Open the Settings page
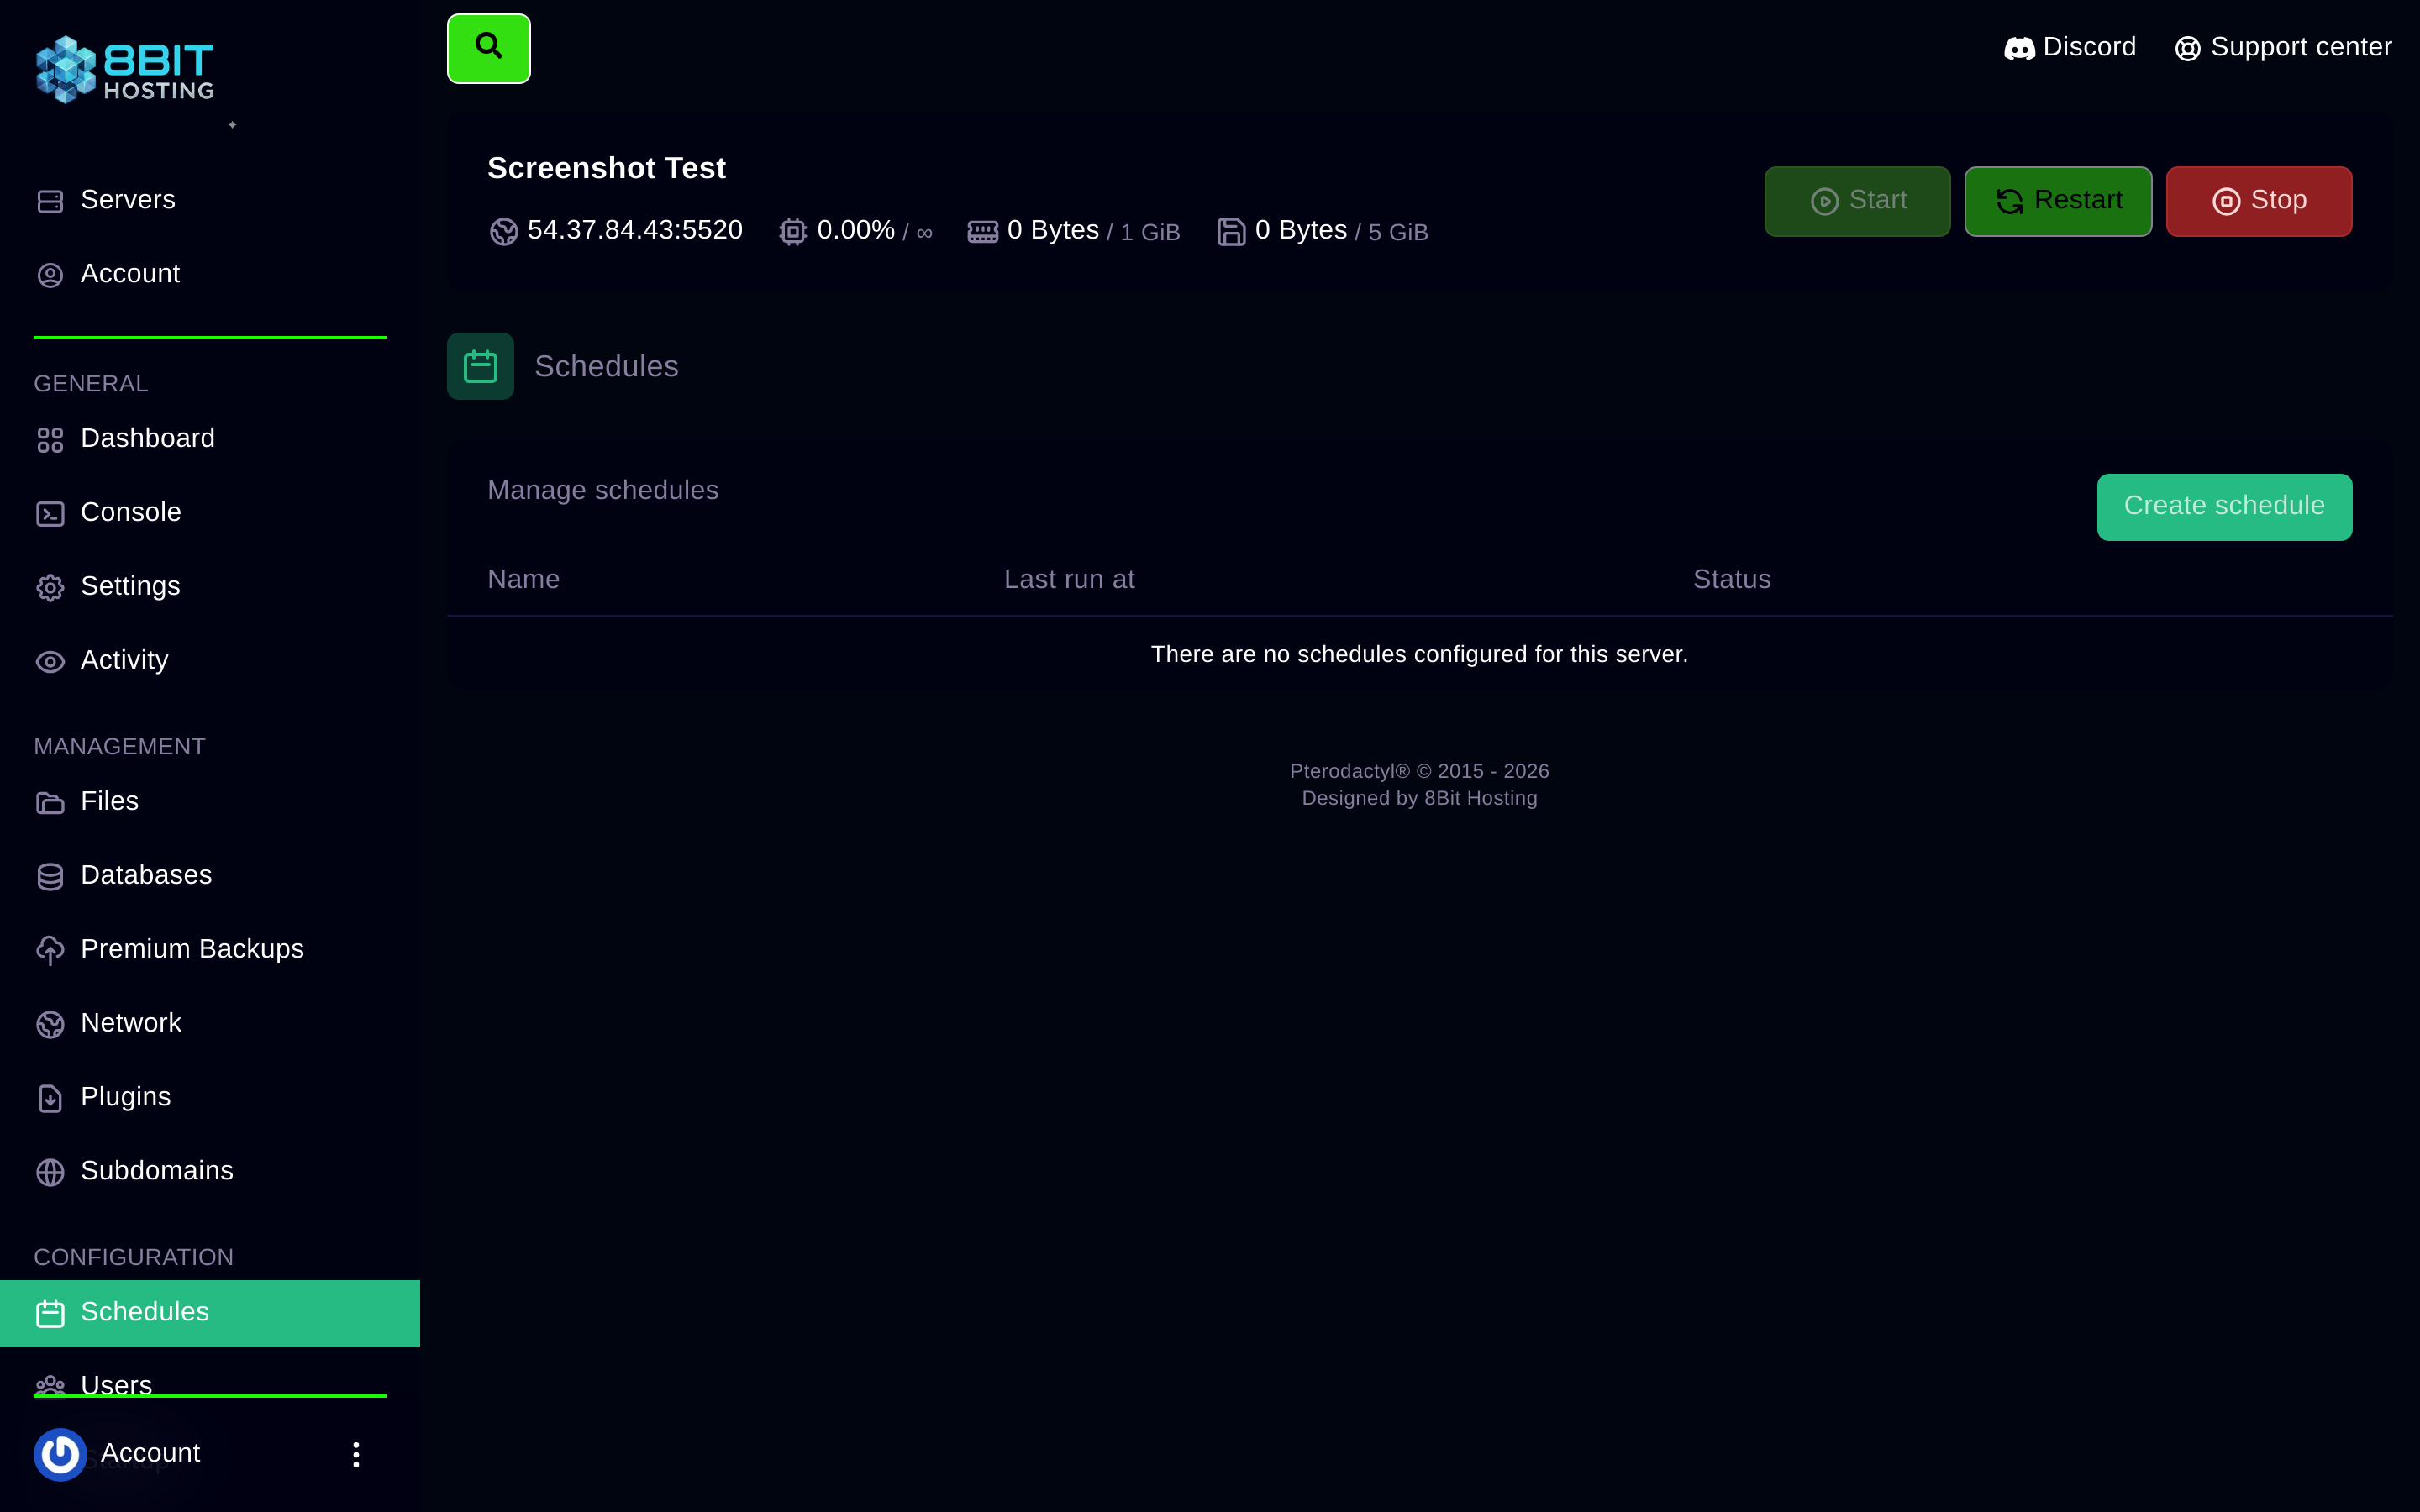2420x1512 pixels. pyautogui.click(x=210, y=586)
